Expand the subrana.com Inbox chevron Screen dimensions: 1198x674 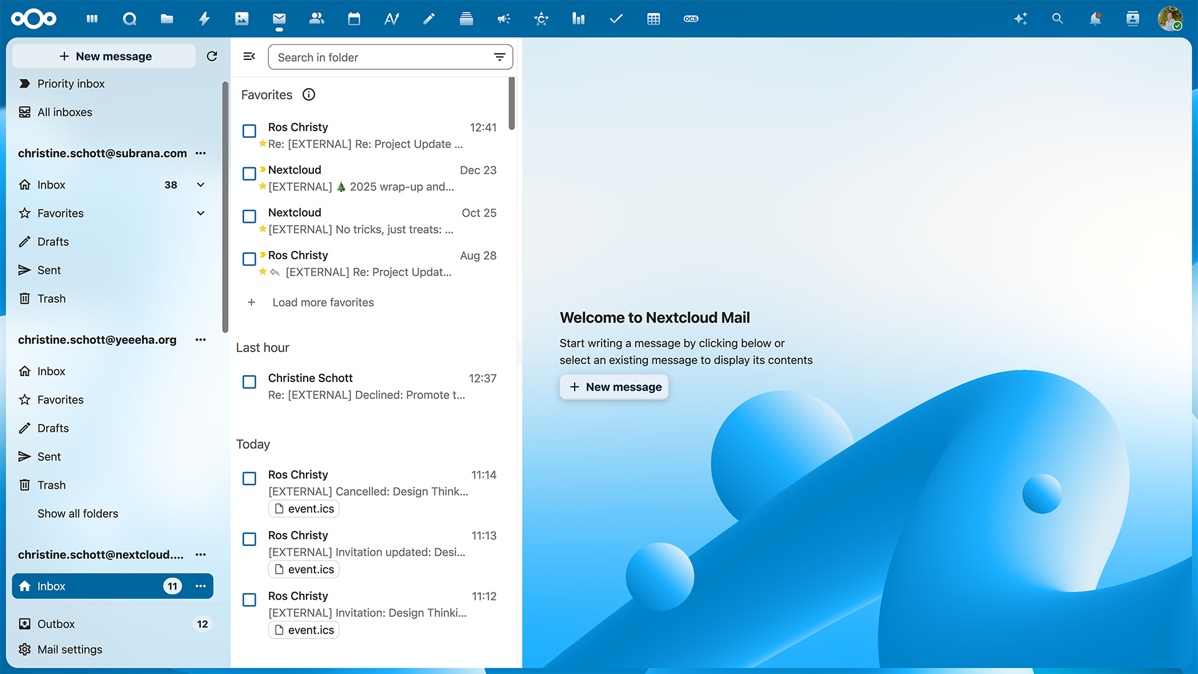click(201, 185)
